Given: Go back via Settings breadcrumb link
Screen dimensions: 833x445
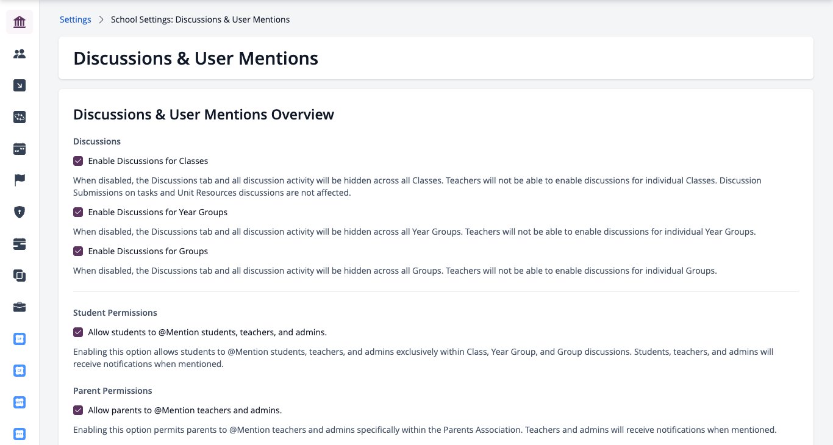Looking at the screenshot, I should 76,20.
